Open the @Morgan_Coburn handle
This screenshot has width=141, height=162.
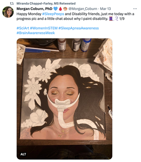coord(83,9)
